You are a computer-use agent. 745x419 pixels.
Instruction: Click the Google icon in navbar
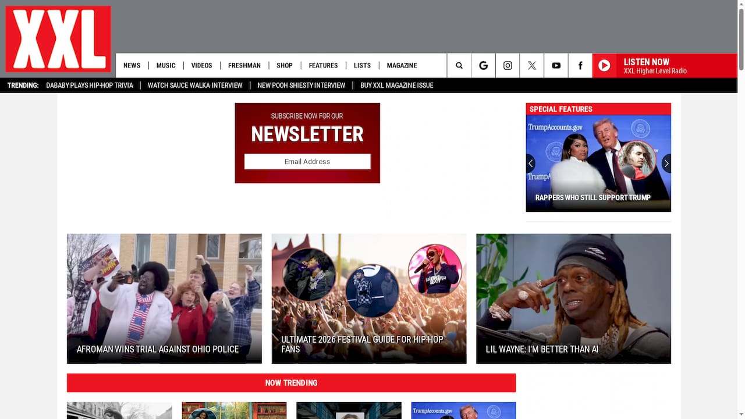click(484, 66)
